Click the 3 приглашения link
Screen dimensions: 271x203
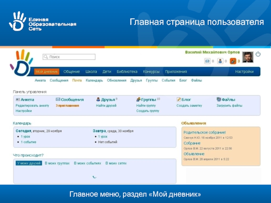click(x=67, y=106)
